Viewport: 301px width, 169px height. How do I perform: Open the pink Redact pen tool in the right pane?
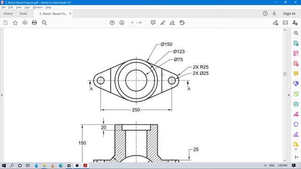[296, 114]
